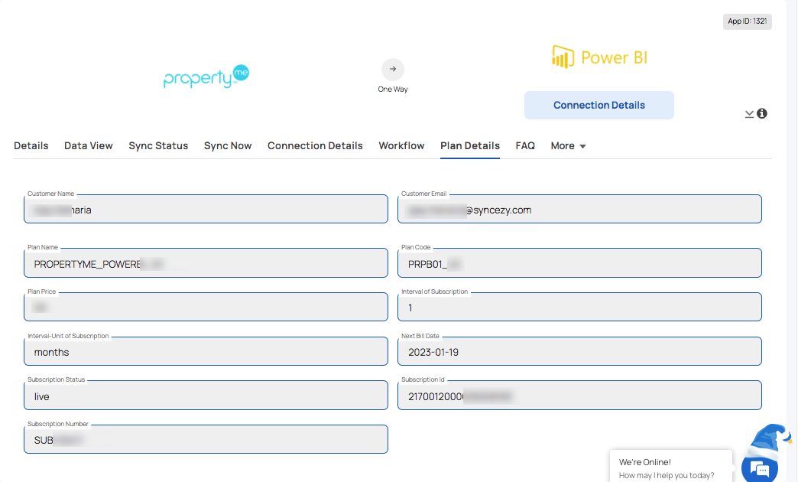
Task: Select the Sync Now tab
Action: pyautogui.click(x=228, y=145)
